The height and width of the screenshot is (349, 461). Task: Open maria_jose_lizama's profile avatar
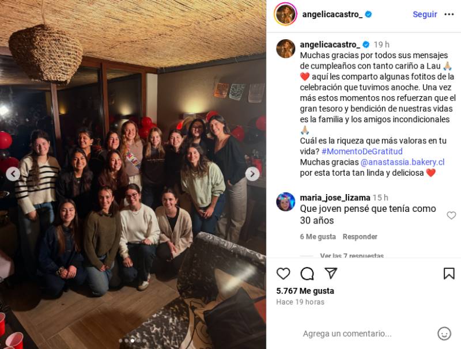tap(285, 202)
